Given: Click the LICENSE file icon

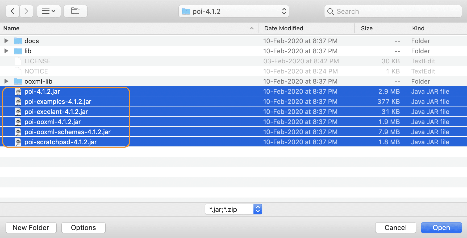Looking at the screenshot, I should pyautogui.click(x=18, y=61).
